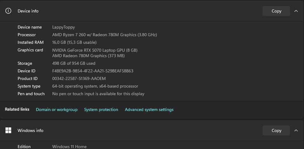Click the AMD Radeon 780M Graphics line

coord(88,56)
